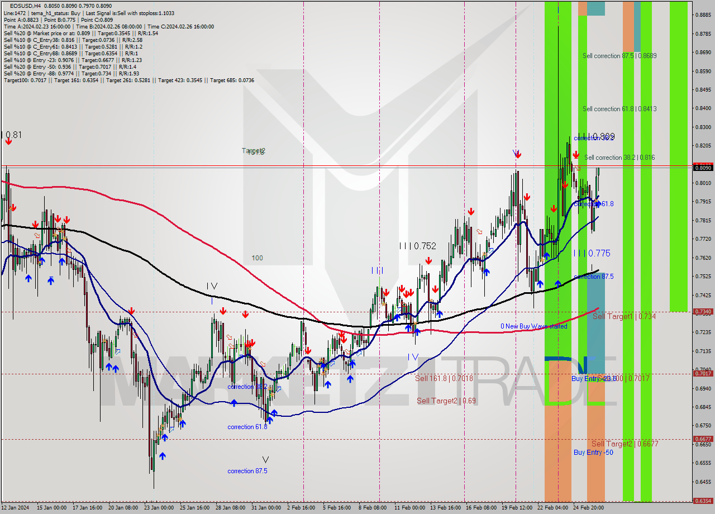Click the '12 Jan 2024' time axis label
Screen dimensions: 715x514
(15, 508)
